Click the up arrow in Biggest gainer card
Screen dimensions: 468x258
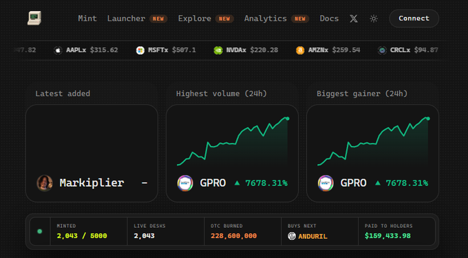coord(378,183)
